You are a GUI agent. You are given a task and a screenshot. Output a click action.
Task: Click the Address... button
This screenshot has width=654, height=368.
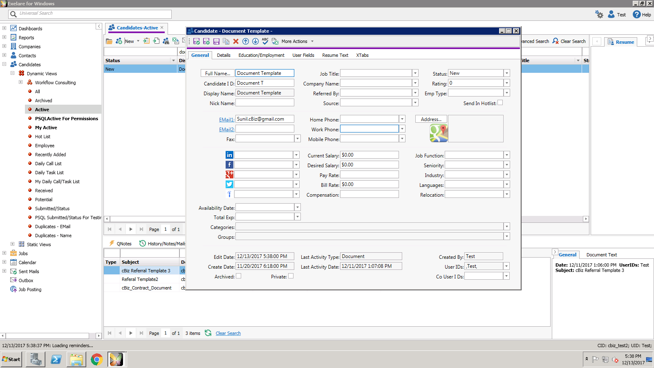[x=431, y=119]
